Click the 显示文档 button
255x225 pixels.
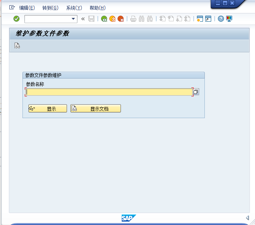pos(96,108)
